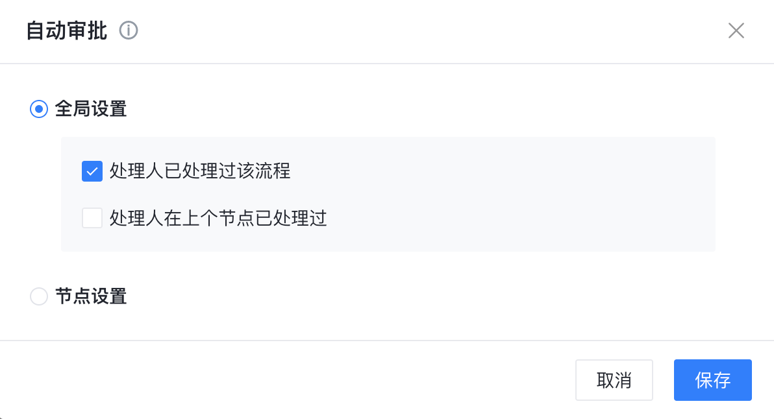Click the empty square box under 全局设置
Image resolution: width=774 pixels, height=419 pixels.
click(92, 218)
